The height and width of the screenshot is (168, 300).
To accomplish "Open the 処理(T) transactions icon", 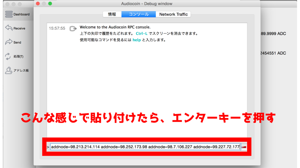I will pos(8,56).
